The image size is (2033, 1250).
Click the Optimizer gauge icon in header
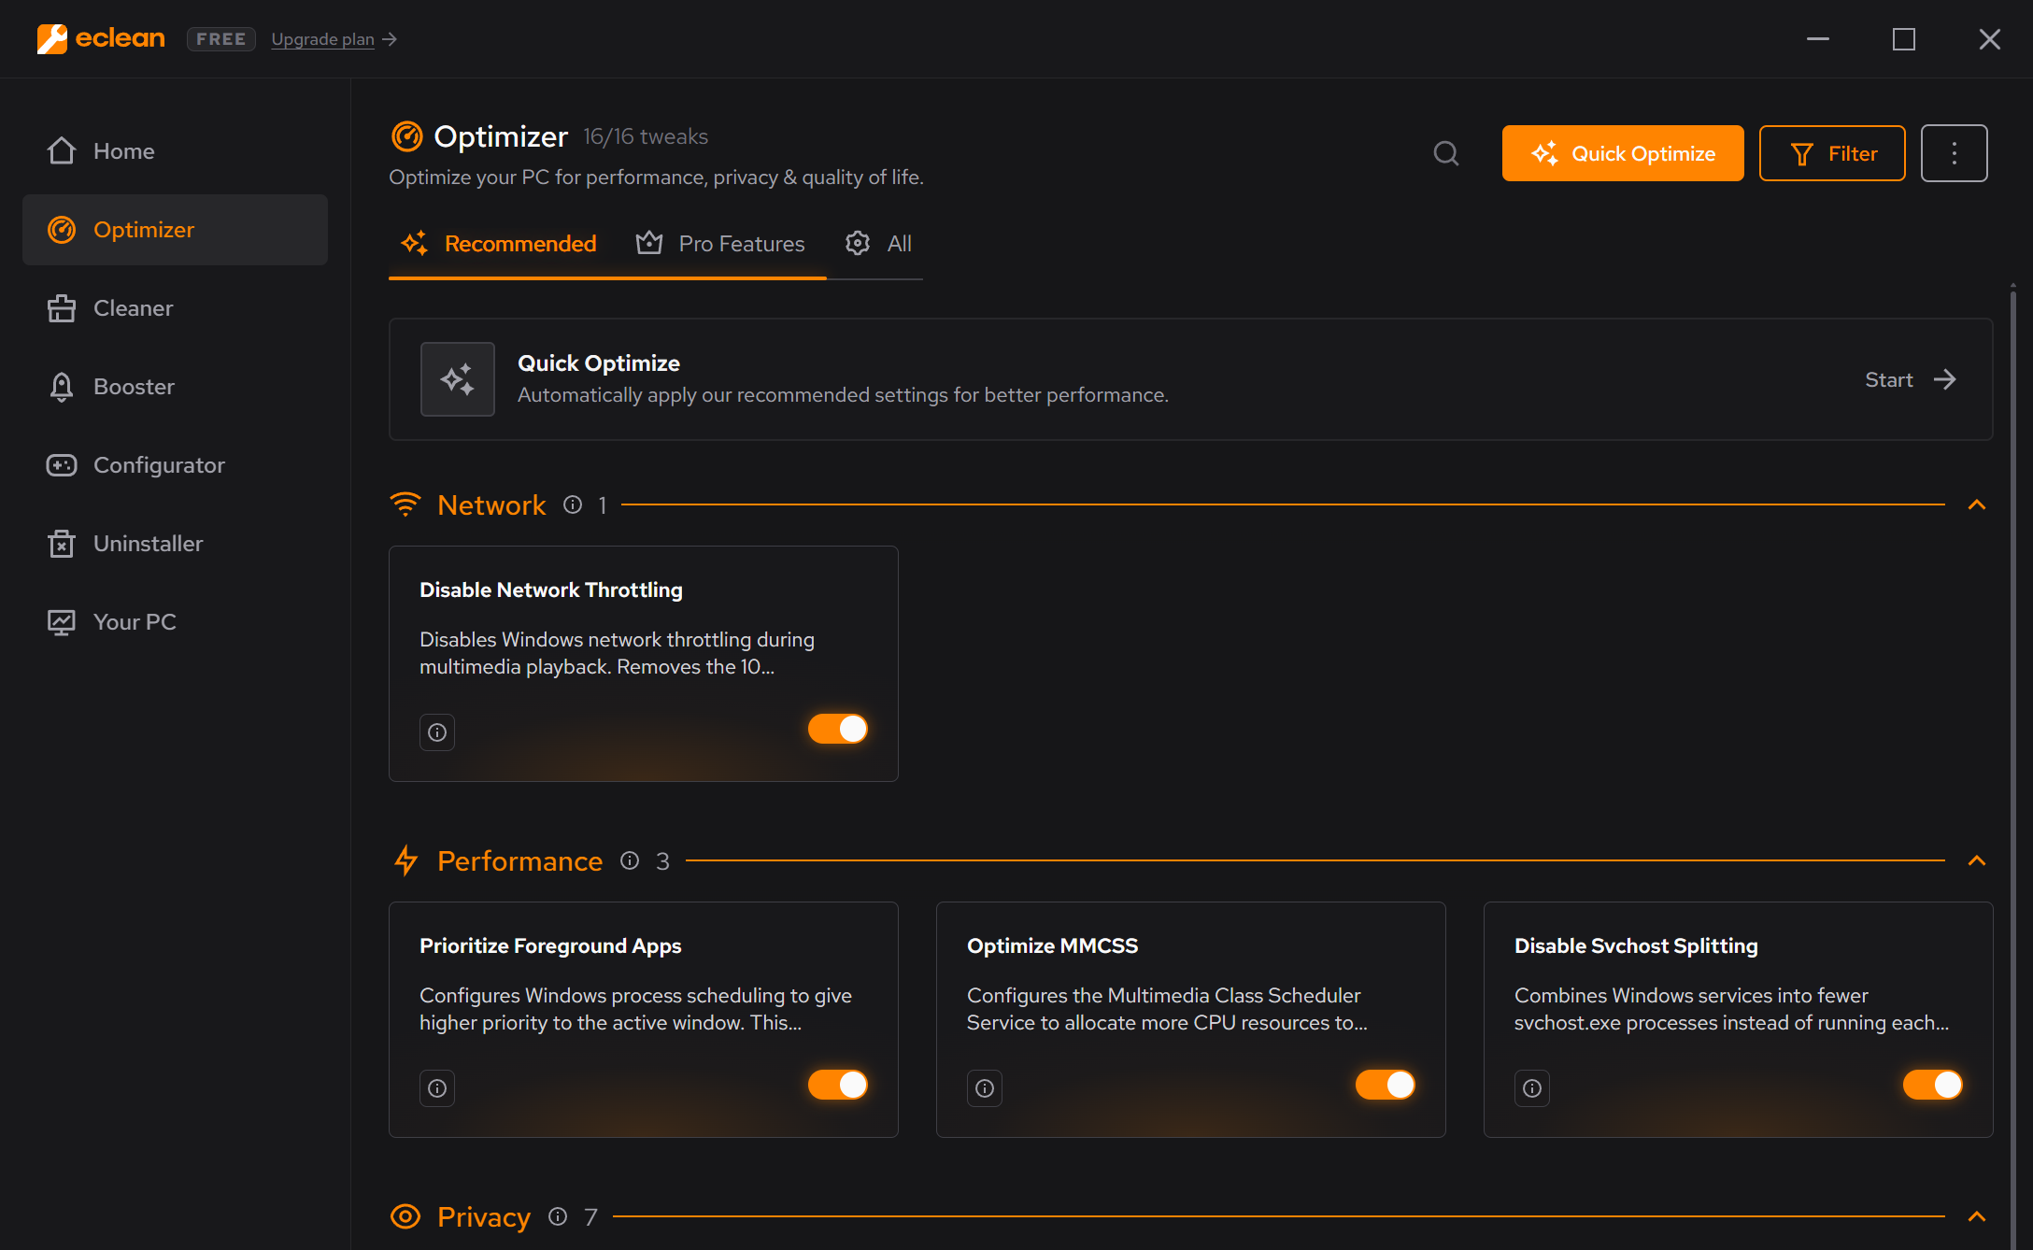click(x=406, y=136)
